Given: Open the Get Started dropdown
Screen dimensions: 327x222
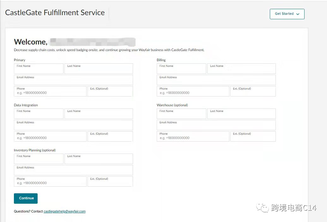Looking at the screenshot, I should (287, 14).
